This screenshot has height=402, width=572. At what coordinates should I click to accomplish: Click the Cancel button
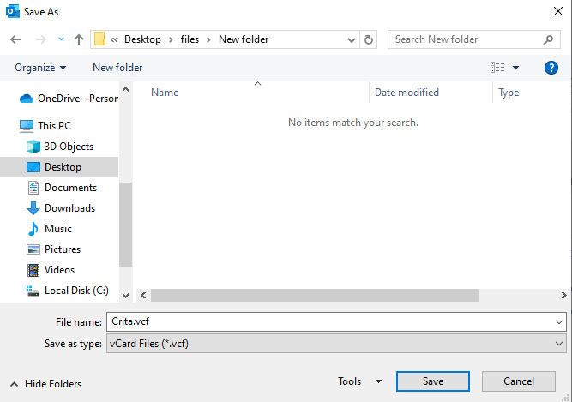click(519, 381)
